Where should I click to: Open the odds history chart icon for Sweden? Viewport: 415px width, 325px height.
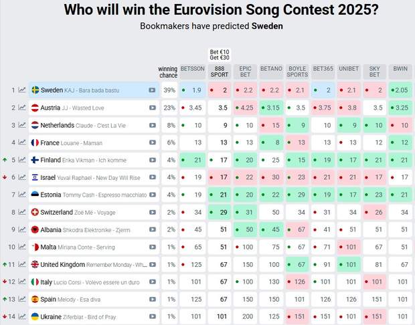pyautogui.click(x=22, y=90)
